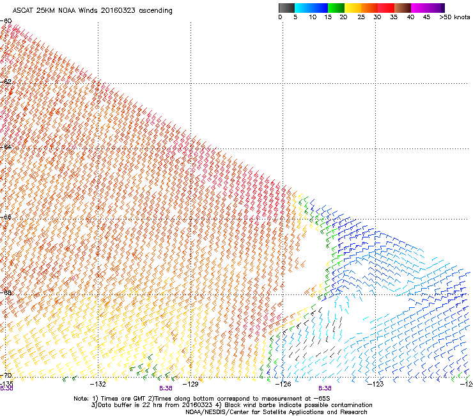Click the '8:38' time label left of -129
The height and width of the screenshot is (416, 473).
pyautogui.click(x=166, y=388)
